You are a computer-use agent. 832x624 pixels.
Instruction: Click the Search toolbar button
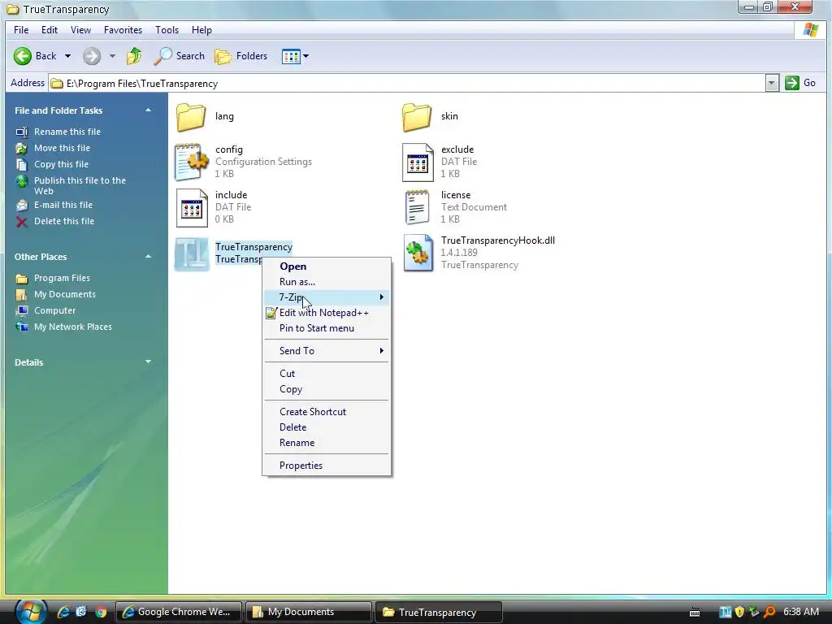[179, 56]
